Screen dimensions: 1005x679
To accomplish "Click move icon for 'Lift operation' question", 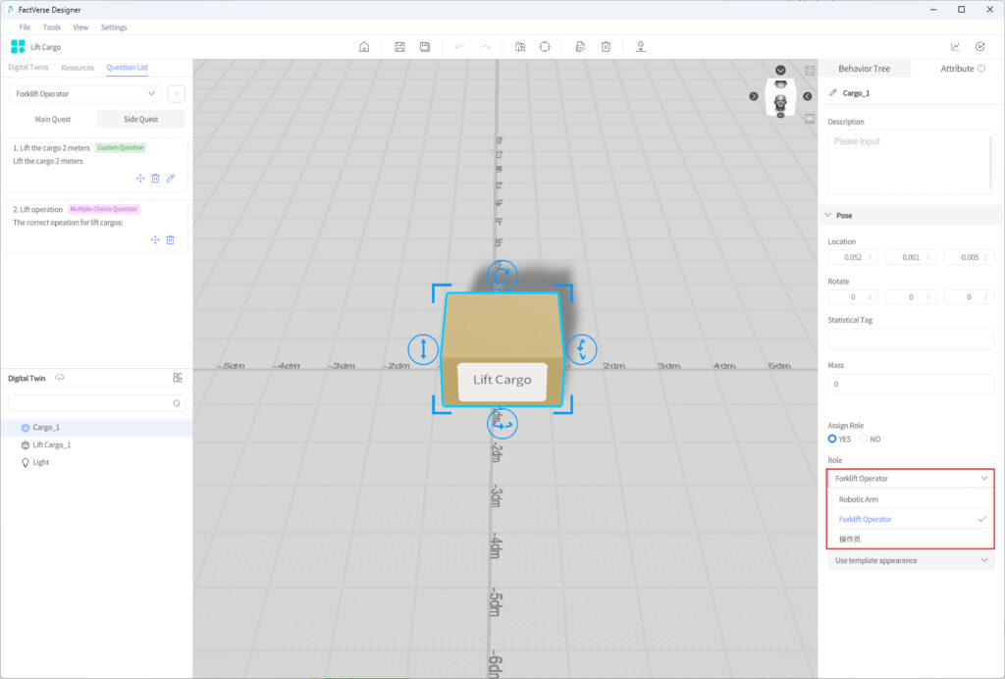I will (x=155, y=239).
